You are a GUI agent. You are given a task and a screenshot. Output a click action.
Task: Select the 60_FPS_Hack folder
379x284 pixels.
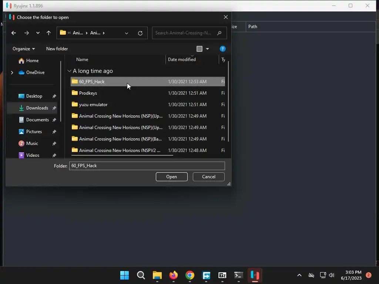(x=148, y=82)
